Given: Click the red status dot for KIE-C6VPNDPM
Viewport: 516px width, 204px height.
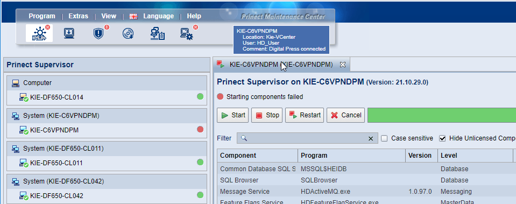Looking at the screenshot, I should tap(200, 129).
